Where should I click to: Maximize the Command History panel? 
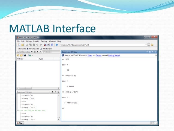[52, 92]
